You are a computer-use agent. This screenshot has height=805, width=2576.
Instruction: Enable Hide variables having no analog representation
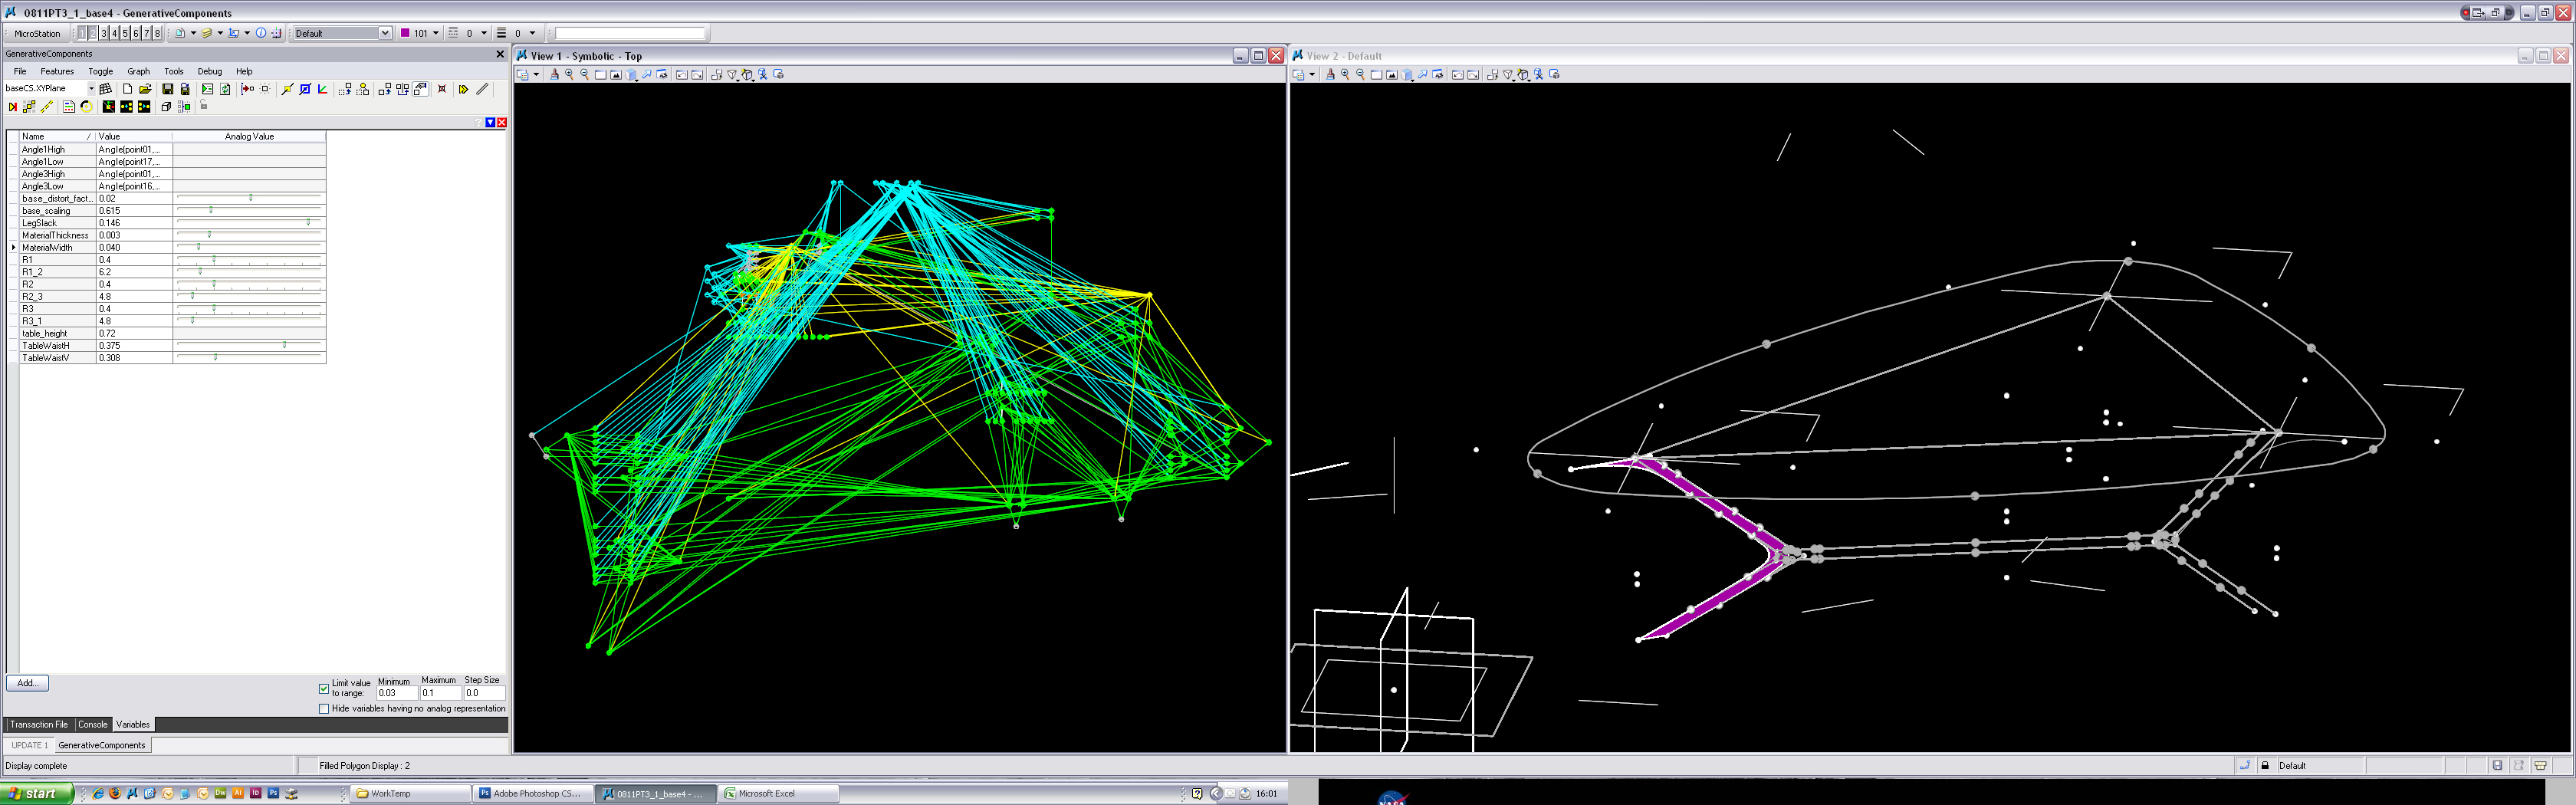point(324,709)
